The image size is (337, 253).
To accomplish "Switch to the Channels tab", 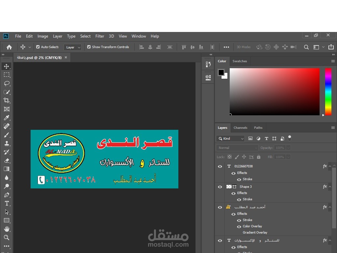I will coord(240,128).
